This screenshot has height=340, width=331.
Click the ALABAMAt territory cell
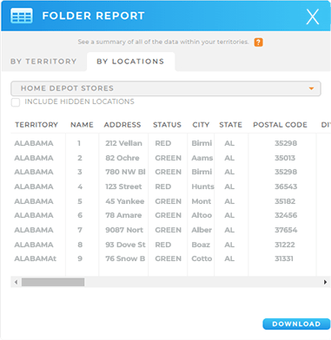tap(36, 258)
